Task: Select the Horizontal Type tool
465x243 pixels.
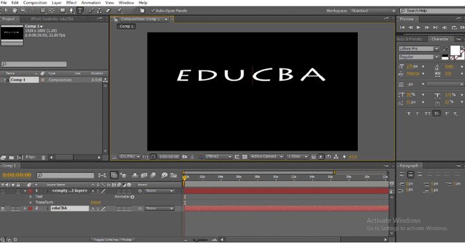Action: [x=80, y=11]
